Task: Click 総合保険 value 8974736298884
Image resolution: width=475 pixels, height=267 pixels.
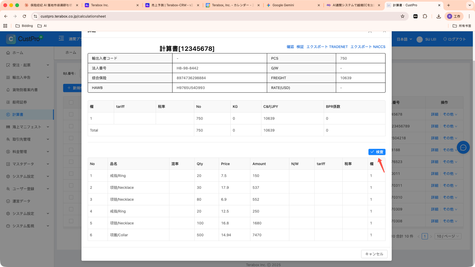Action: tap(191, 78)
